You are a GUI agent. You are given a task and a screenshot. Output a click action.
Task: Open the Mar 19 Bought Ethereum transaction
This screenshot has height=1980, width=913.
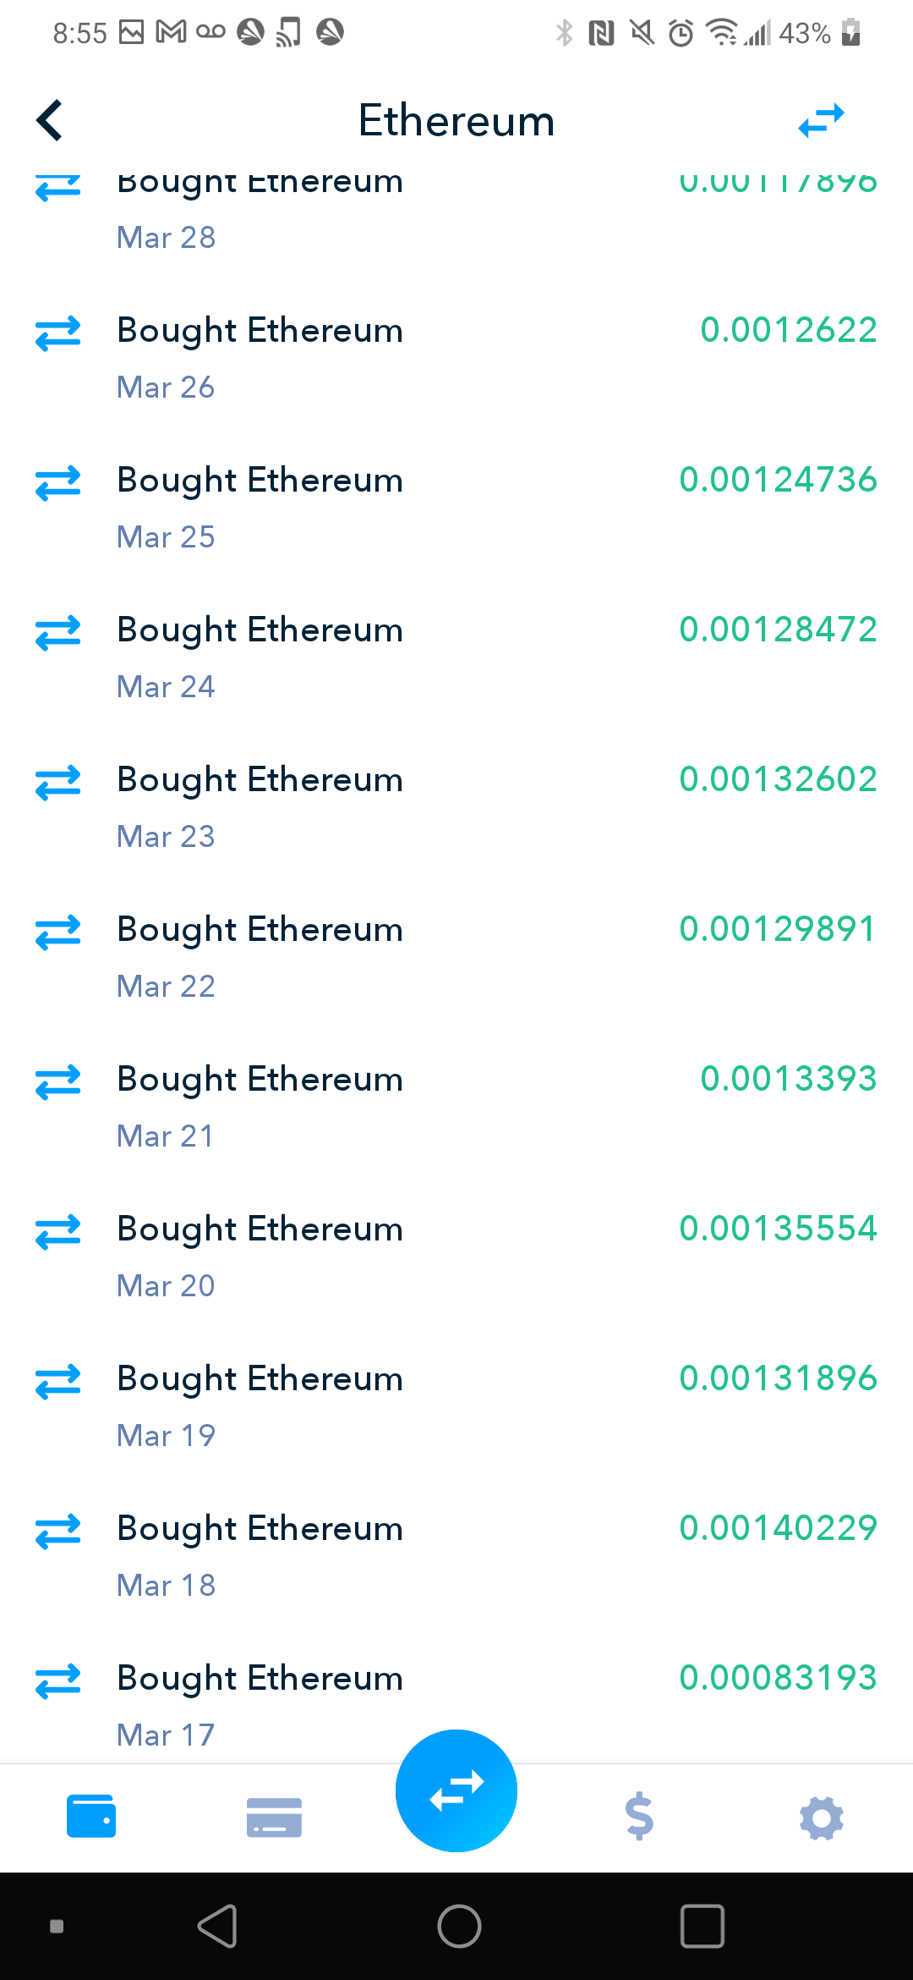pyautogui.click(x=456, y=1405)
